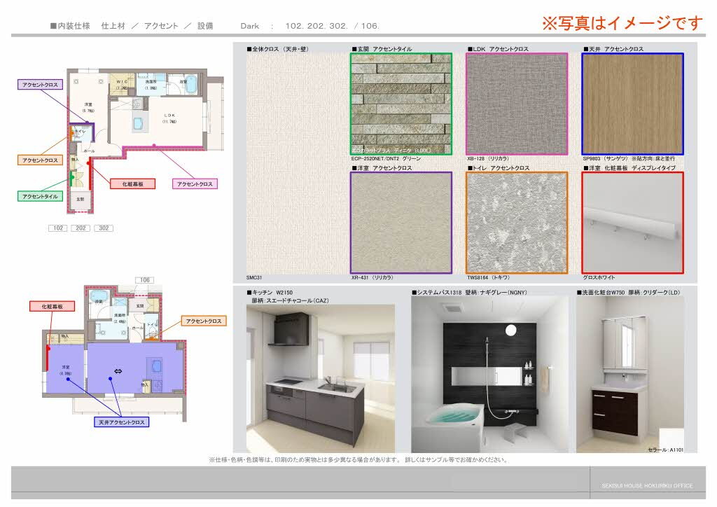This screenshot has height=507, width=717.
Task: Click the pink アクセントクロス callout label
Action: tap(195, 183)
